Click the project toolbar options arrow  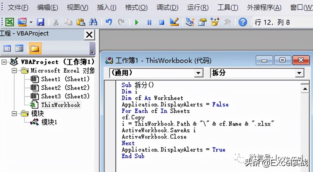pos(93,51)
